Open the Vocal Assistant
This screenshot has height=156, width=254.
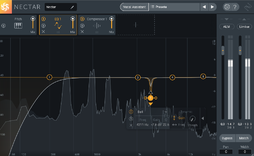(x=134, y=7)
